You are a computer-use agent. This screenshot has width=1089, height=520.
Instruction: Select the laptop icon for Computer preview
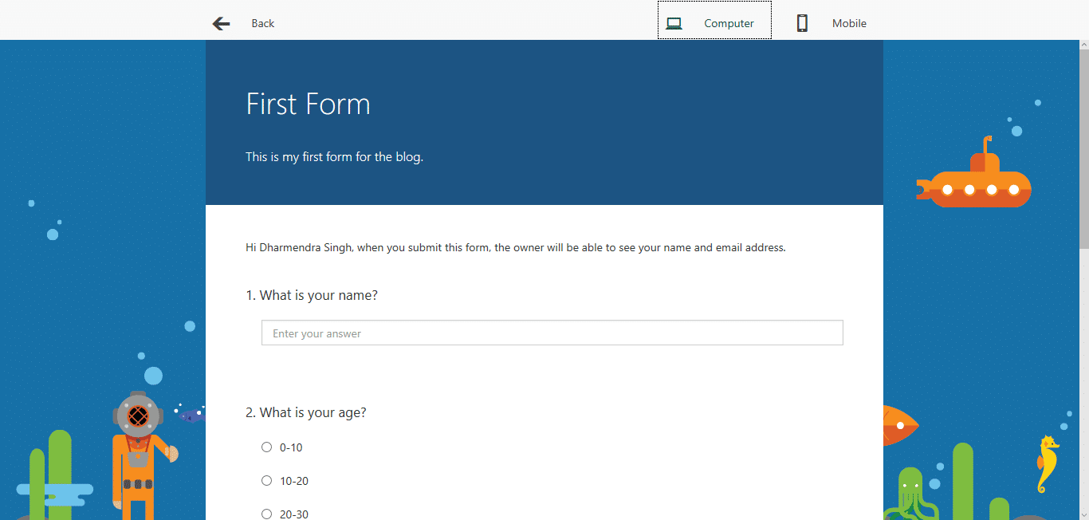coord(674,23)
